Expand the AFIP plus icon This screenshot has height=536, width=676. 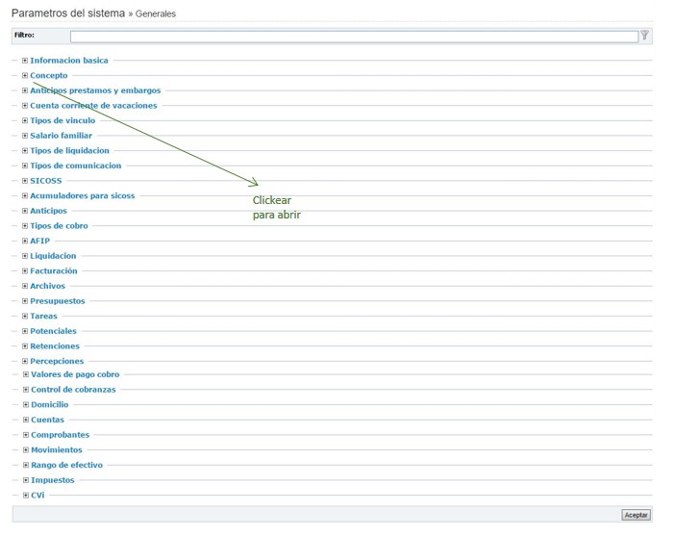25,241
